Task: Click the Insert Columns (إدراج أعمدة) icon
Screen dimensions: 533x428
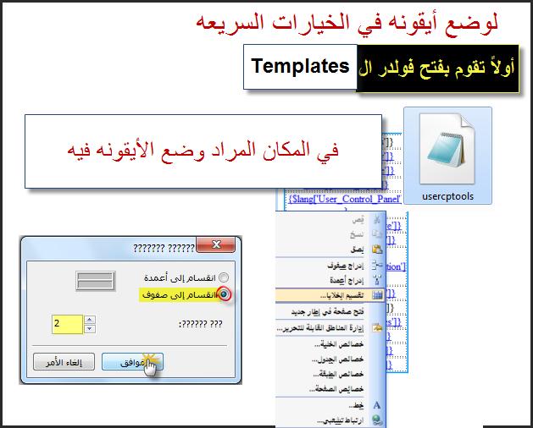Action: pyautogui.click(x=377, y=279)
